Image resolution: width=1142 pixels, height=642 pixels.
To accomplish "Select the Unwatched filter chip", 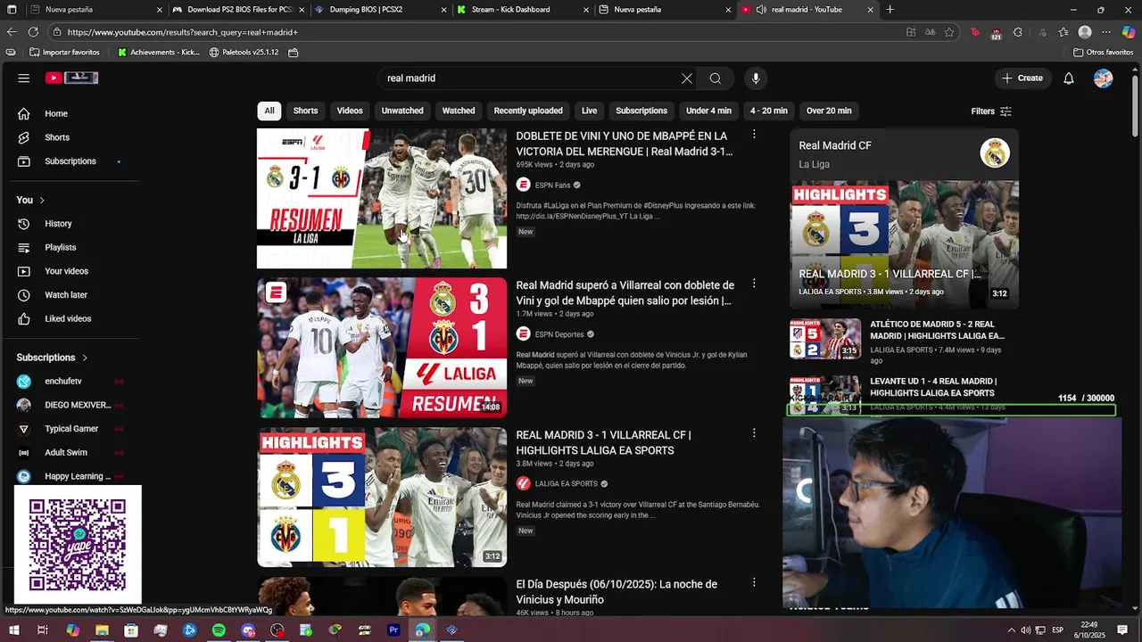I will click(402, 111).
